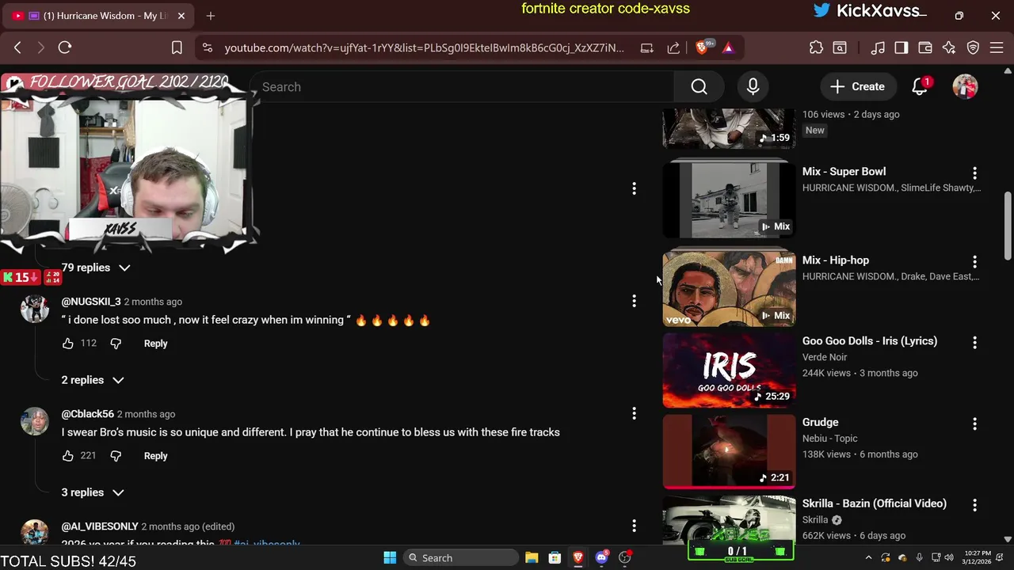Click the Windows taskbar Search box
The image size is (1014, 570).
[462, 558]
